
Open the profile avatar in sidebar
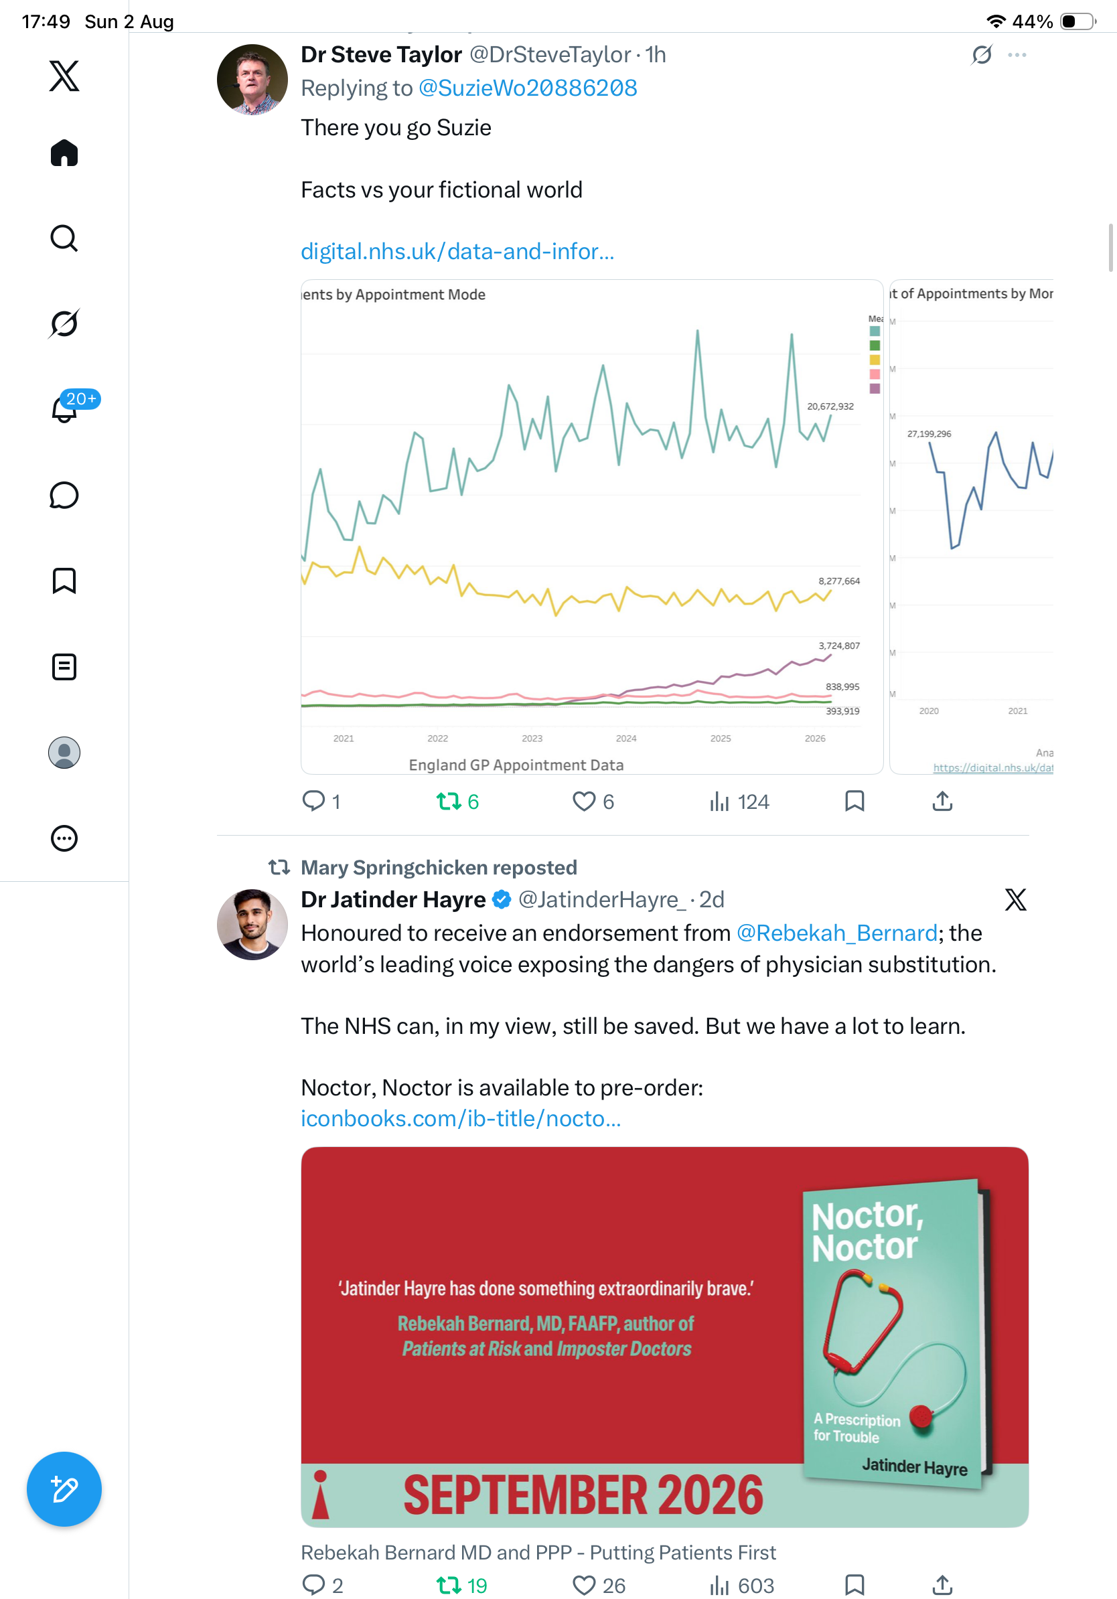tap(64, 752)
